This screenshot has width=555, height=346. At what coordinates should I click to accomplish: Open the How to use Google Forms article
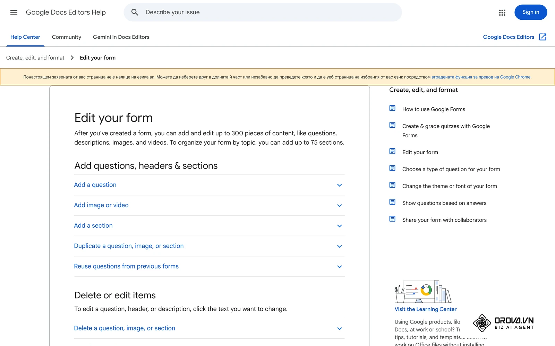coord(434,109)
